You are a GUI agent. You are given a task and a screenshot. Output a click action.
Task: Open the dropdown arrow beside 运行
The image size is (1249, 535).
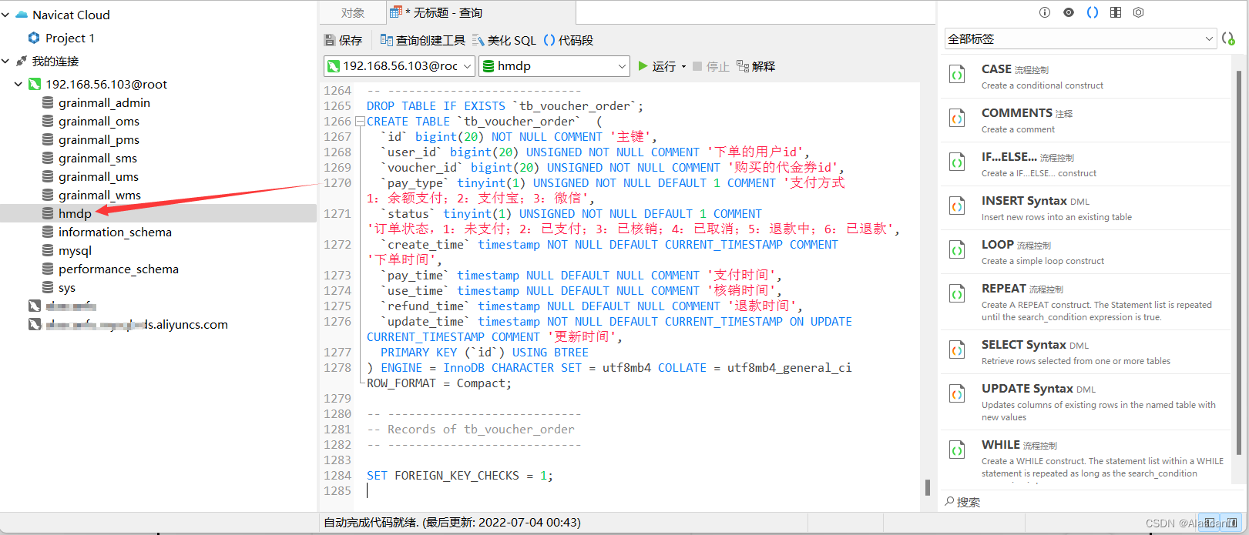(683, 67)
